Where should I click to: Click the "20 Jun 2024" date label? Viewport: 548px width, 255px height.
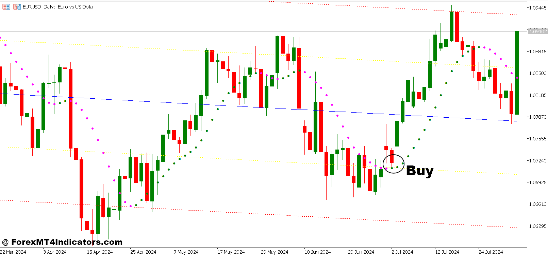coord(361,252)
